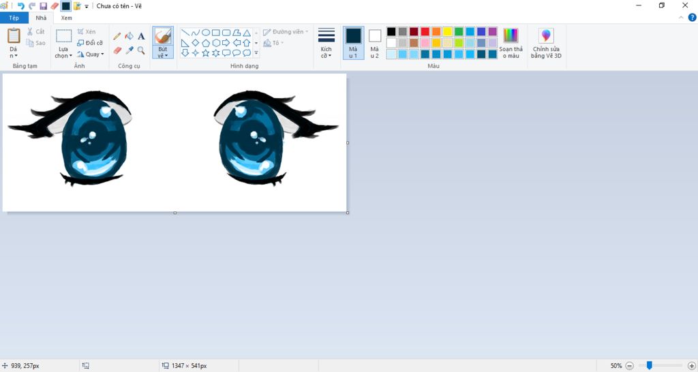Select the Text tool
This screenshot has width=698, height=372.
click(x=141, y=37)
